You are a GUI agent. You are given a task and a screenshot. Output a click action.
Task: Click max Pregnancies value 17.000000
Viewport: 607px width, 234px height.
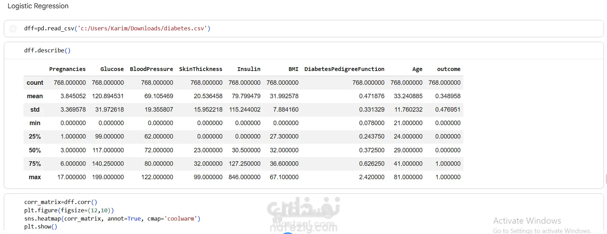[x=72, y=177]
